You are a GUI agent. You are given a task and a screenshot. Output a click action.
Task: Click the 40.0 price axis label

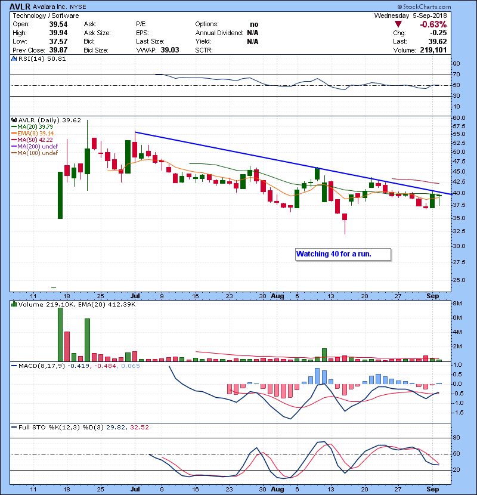tap(459, 193)
